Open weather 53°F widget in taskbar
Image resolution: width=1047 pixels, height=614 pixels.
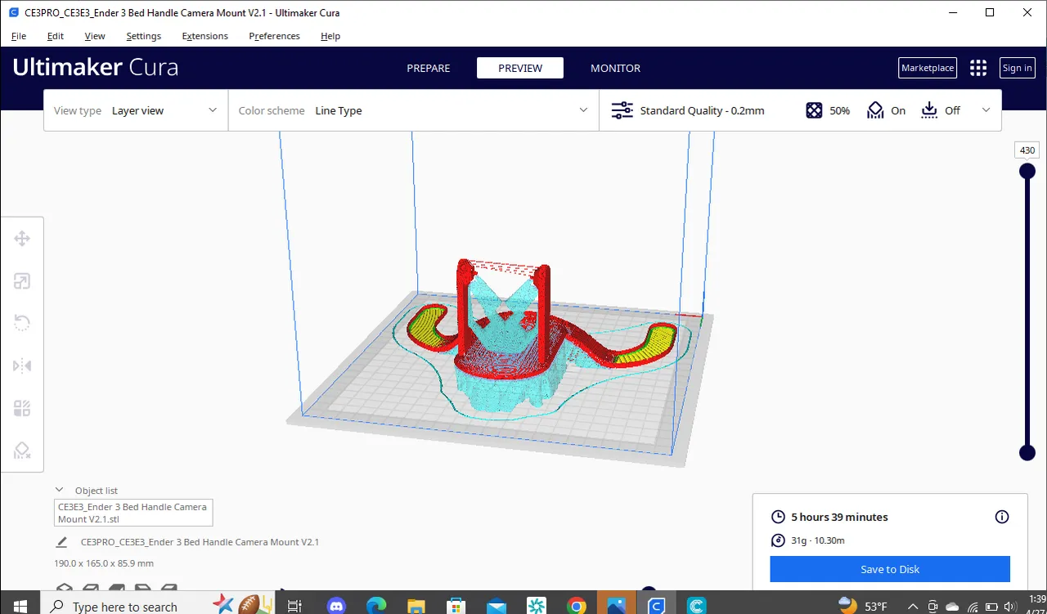[863, 606]
